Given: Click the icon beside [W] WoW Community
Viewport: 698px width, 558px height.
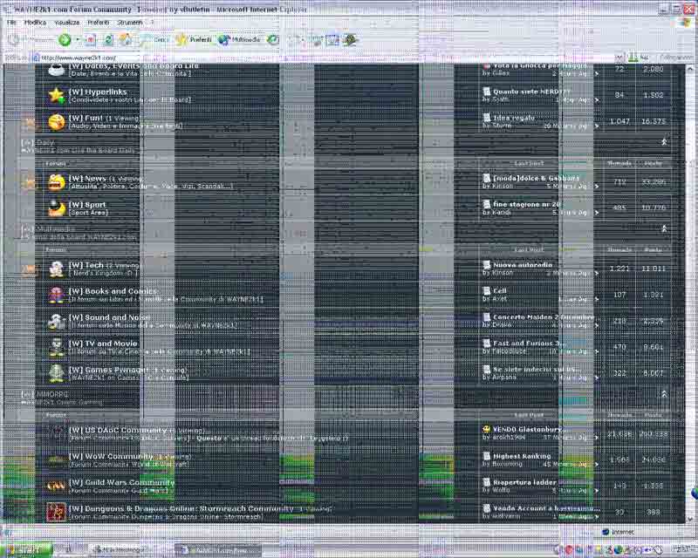Looking at the screenshot, I should point(57,460).
